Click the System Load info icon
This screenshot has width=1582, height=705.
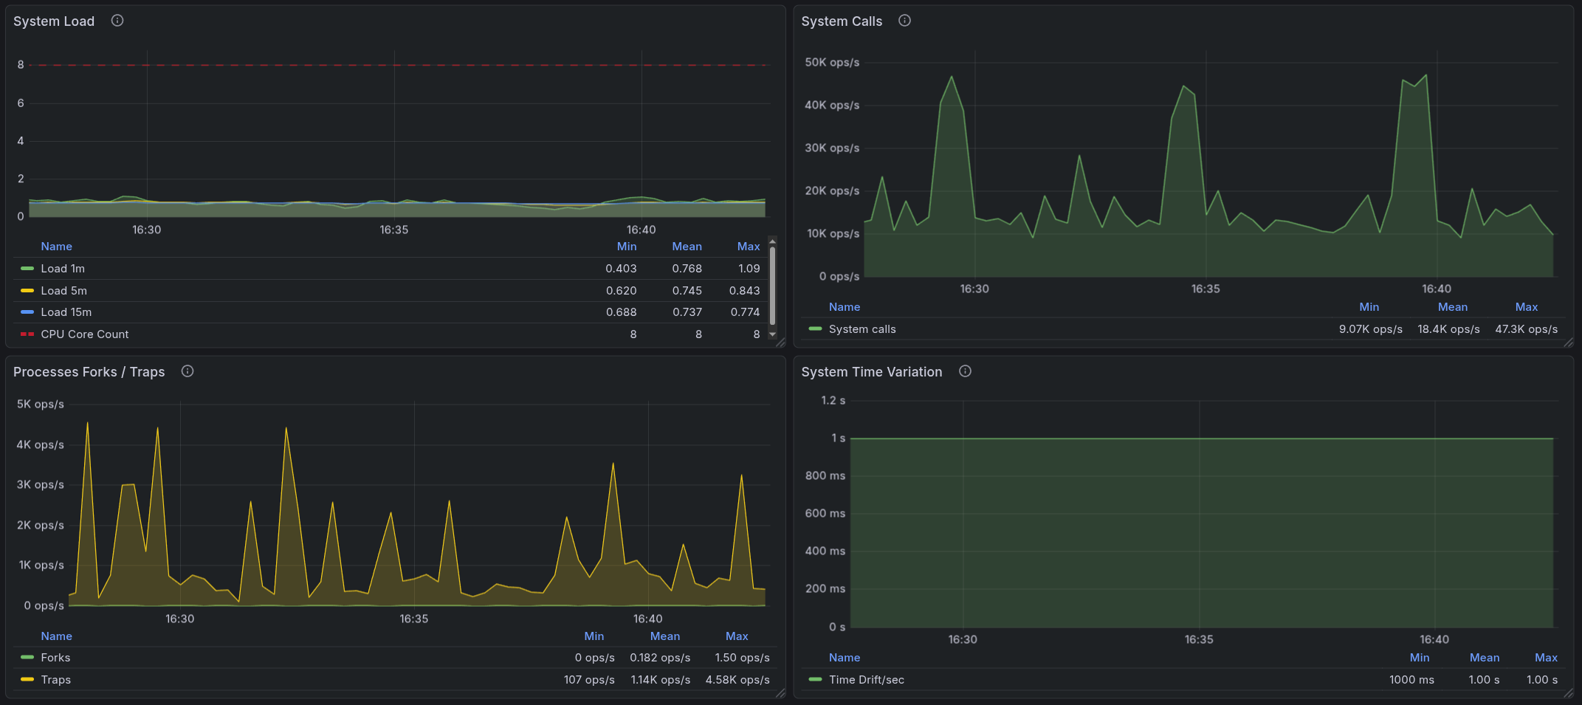tap(117, 21)
